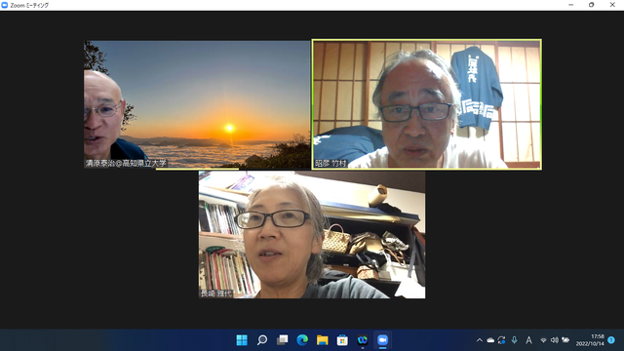624x351 pixels.
Task: Open the Webex app on the taskbar
Action: pos(363,340)
